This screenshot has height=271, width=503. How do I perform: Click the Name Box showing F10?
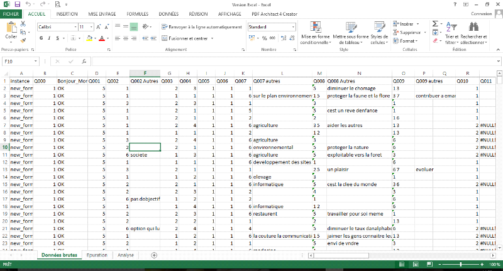pos(19,62)
